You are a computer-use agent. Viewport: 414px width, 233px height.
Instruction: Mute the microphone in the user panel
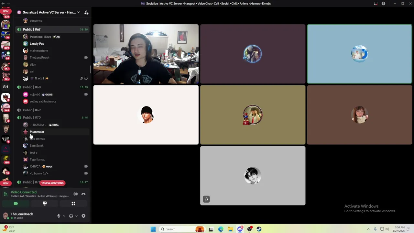tap(59, 216)
